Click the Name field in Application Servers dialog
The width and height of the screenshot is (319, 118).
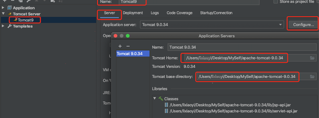(241, 47)
